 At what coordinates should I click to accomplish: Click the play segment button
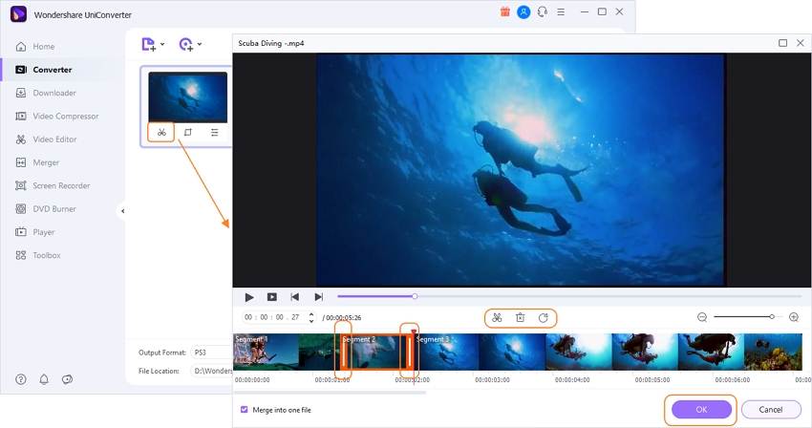272,297
